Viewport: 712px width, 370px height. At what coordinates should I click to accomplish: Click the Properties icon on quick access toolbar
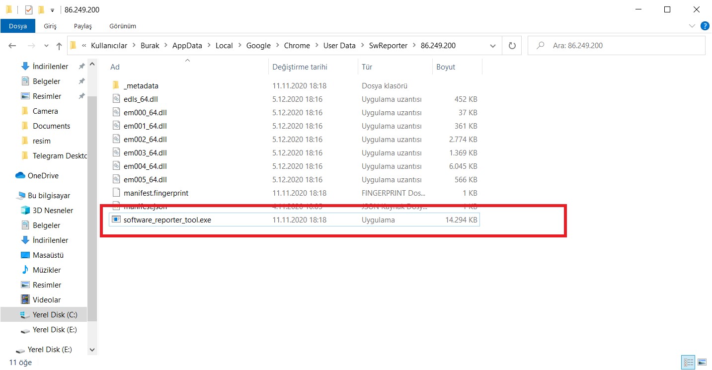(28, 9)
